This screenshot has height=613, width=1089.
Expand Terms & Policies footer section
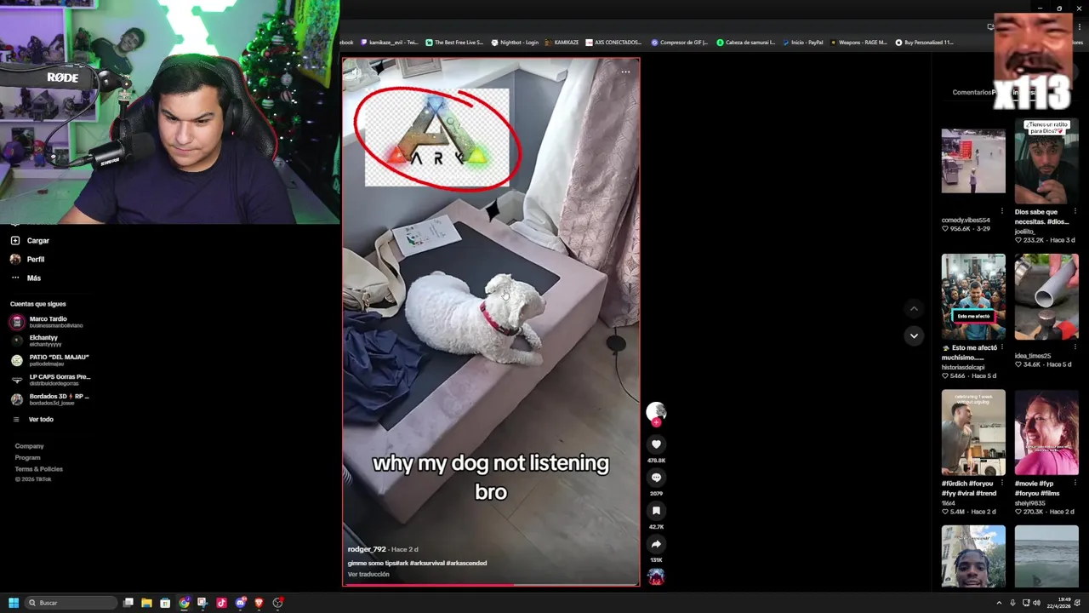tap(38, 469)
